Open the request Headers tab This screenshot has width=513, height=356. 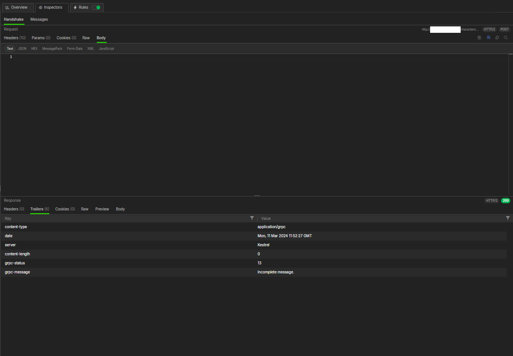click(x=14, y=38)
